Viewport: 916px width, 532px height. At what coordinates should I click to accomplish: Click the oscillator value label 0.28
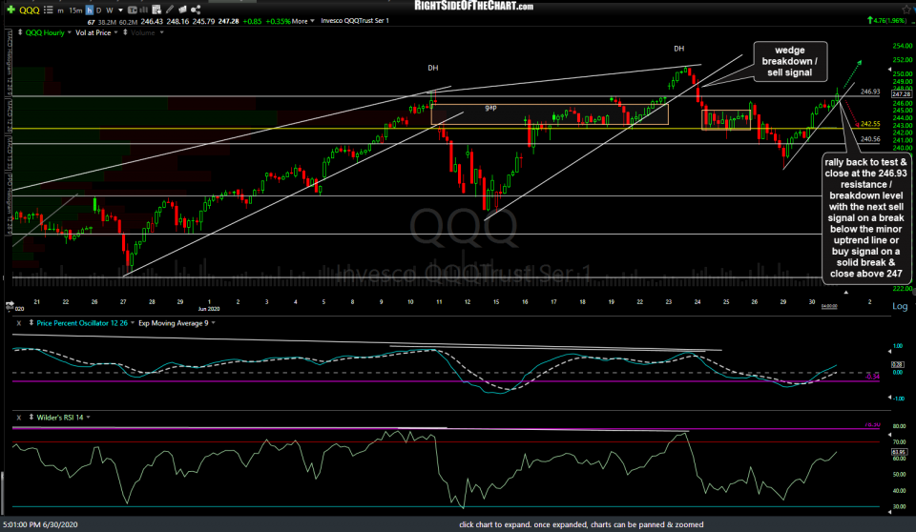click(x=898, y=364)
